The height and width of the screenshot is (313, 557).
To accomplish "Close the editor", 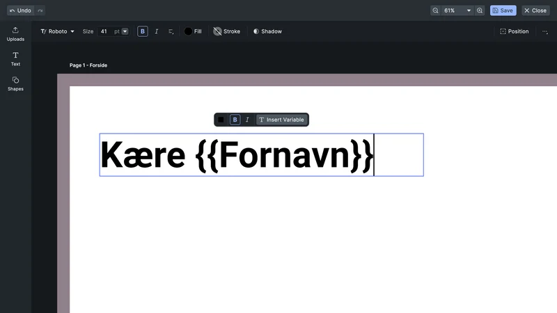I will pos(535,10).
